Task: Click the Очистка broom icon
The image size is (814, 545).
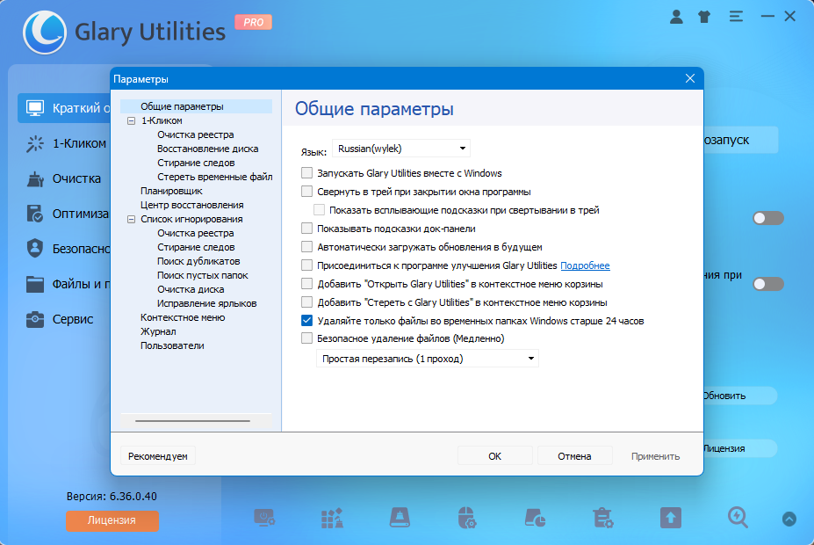Action: click(35, 178)
